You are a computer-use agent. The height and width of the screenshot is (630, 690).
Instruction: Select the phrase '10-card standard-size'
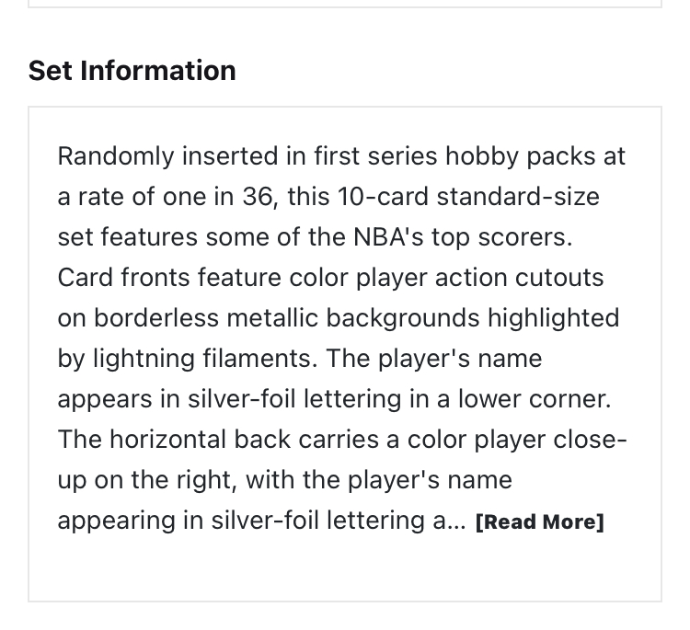tap(468, 197)
